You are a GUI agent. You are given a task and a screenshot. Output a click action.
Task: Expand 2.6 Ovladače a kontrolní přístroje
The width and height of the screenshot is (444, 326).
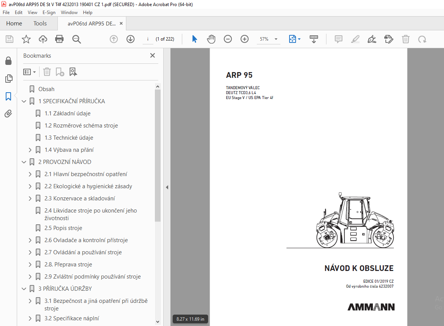click(x=30, y=240)
